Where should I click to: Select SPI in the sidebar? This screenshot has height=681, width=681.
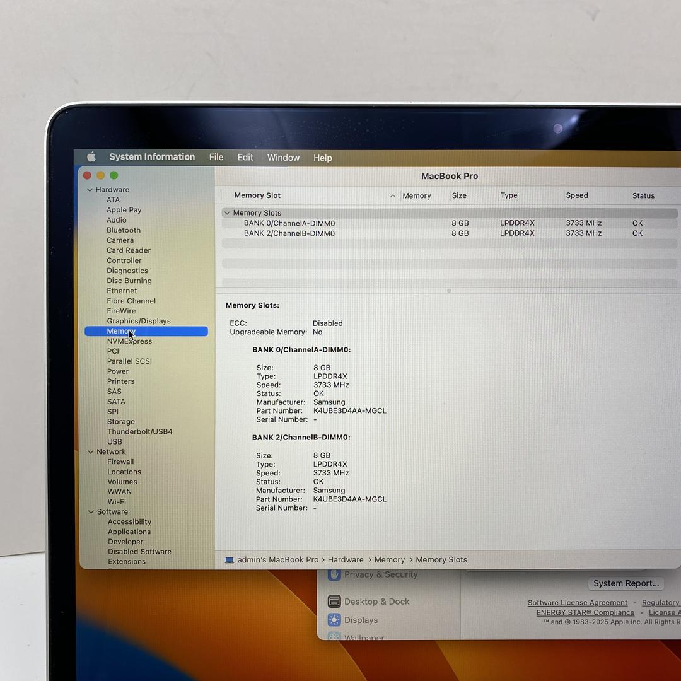(x=112, y=411)
